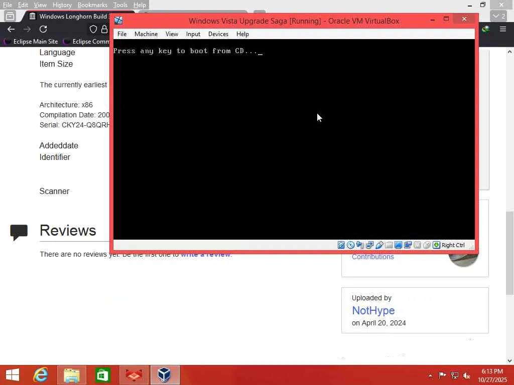Open the Windows Store taskbar icon
514x385 pixels.
click(102, 375)
